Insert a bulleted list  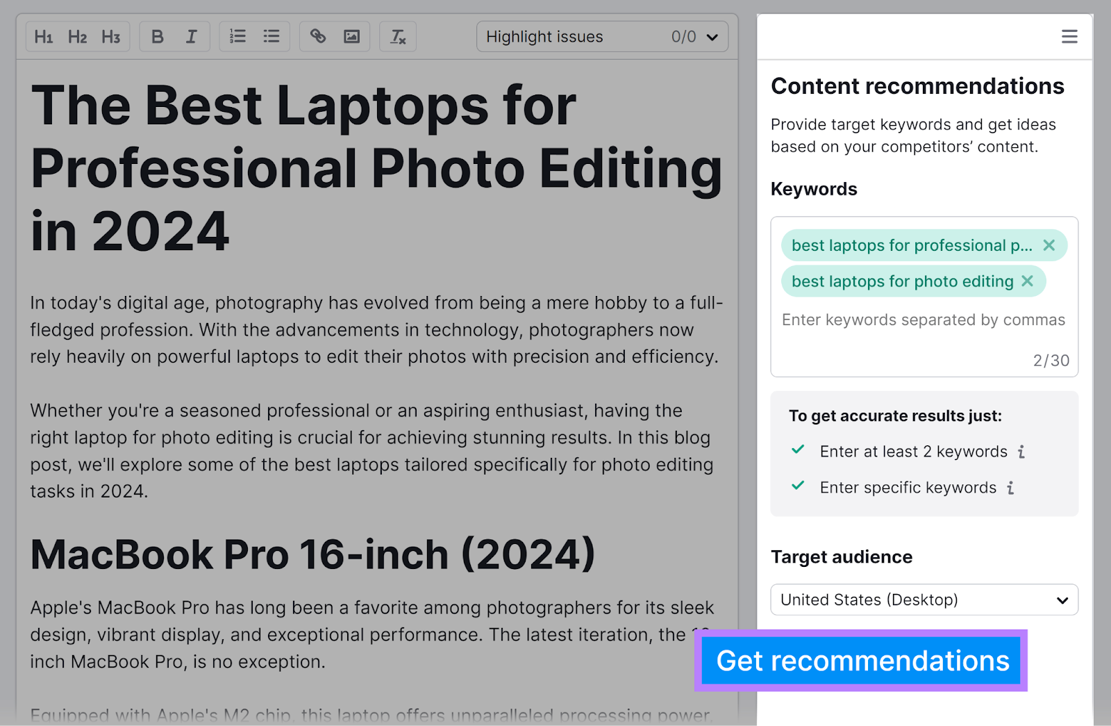[x=271, y=36]
